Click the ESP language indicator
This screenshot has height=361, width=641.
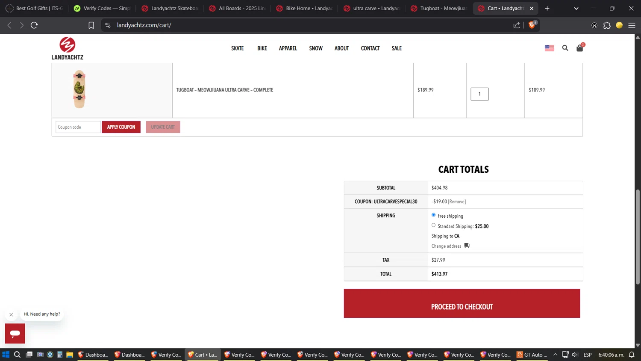pos(588,355)
